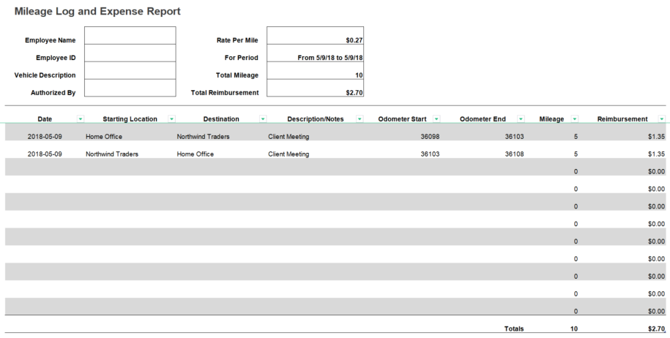The height and width of the screenshot is (338, 670).
Task: Expand the Odometer Start filter arrow
Action: point(436,119)
